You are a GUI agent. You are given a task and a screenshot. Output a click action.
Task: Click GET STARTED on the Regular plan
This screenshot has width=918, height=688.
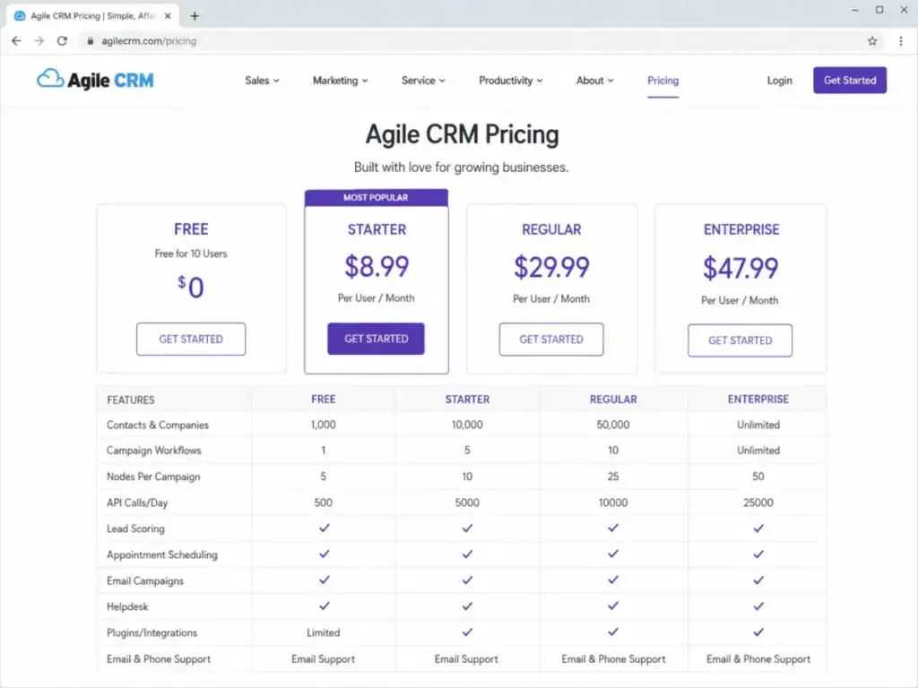551,340
